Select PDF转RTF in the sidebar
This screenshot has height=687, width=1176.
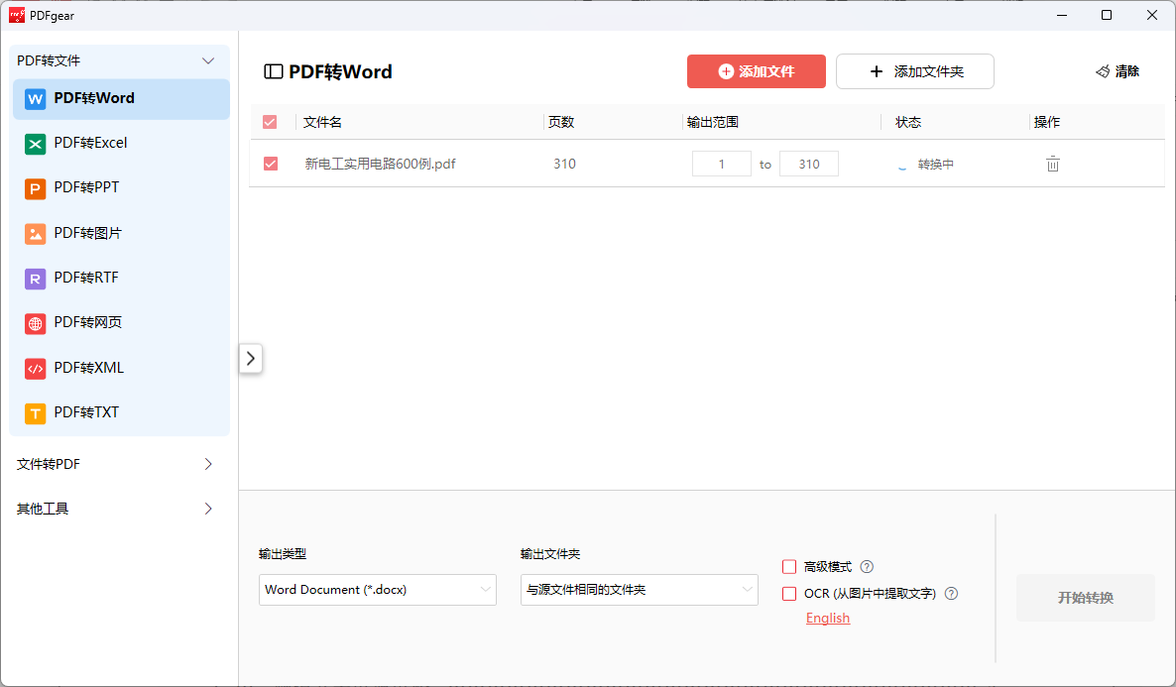click(x=122, y=279)
